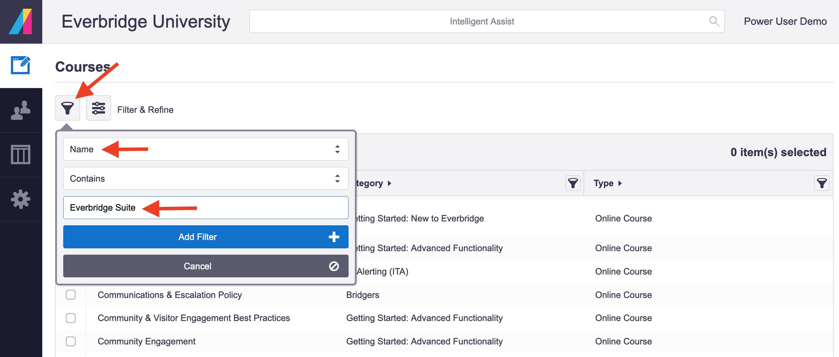Select the Courses compose icon in sidebar
Screen dimensions: 839x357
[20, 65]
